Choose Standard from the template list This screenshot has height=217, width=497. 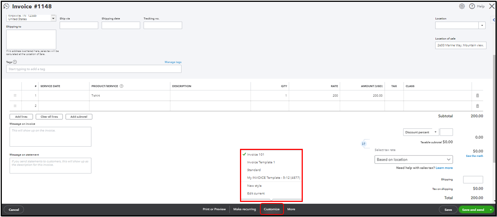tap(254, 170)
